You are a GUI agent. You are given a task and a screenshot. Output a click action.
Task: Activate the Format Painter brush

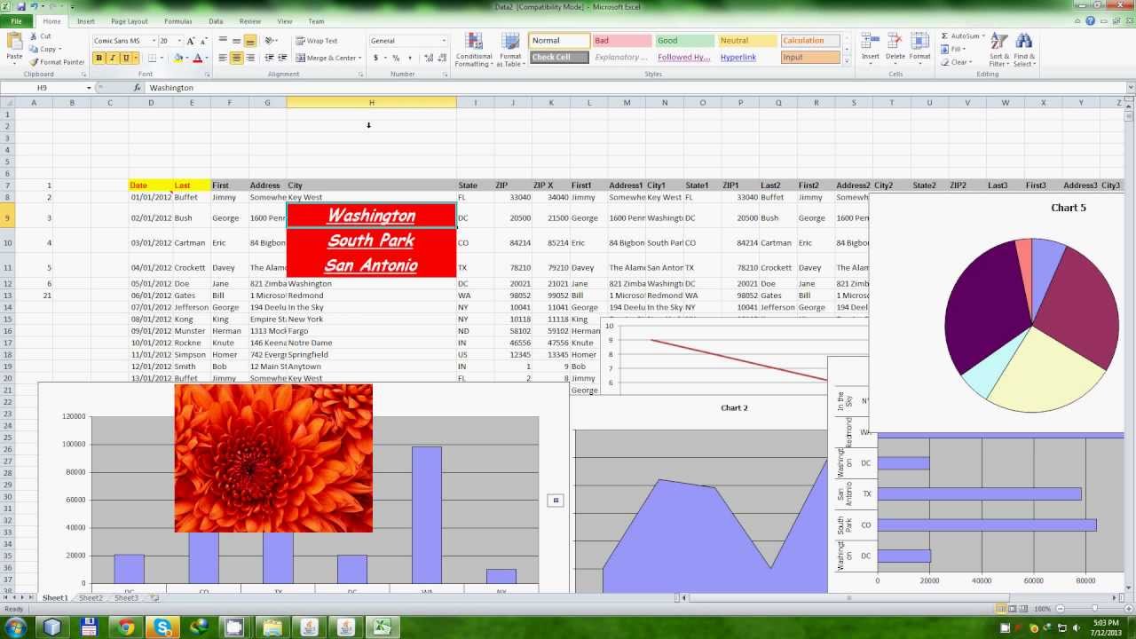[x=34, y=62]
